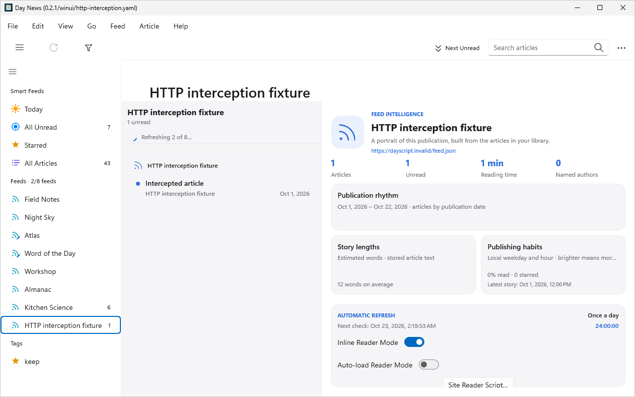Click the Today sun icon

(x=16, y=109)
